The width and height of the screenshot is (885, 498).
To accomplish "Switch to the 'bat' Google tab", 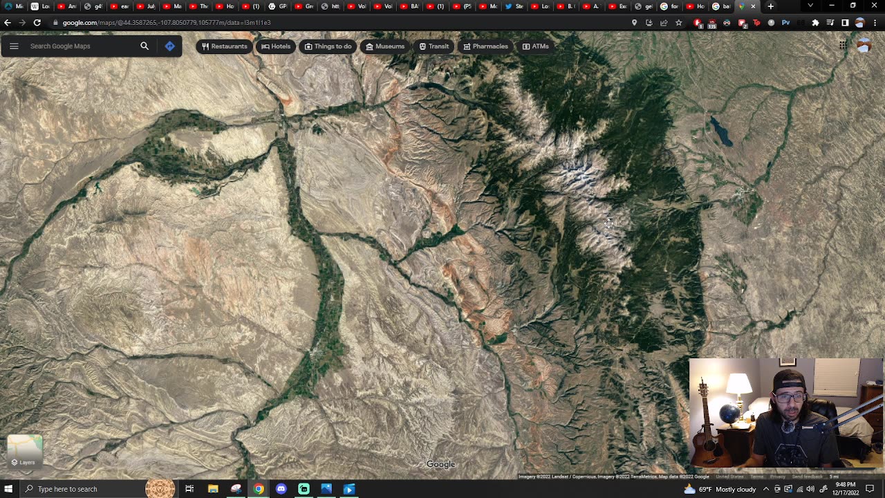I will [x=720, y=6].
